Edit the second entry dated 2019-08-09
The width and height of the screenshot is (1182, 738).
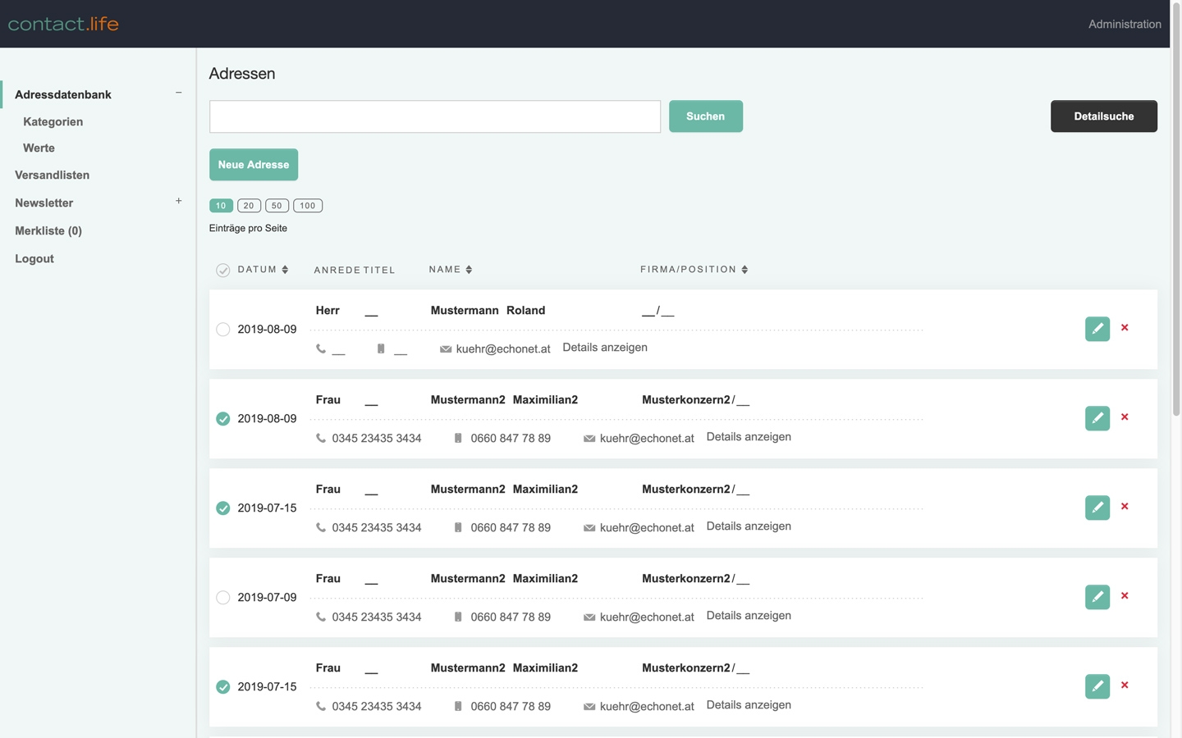(1097, 418)
